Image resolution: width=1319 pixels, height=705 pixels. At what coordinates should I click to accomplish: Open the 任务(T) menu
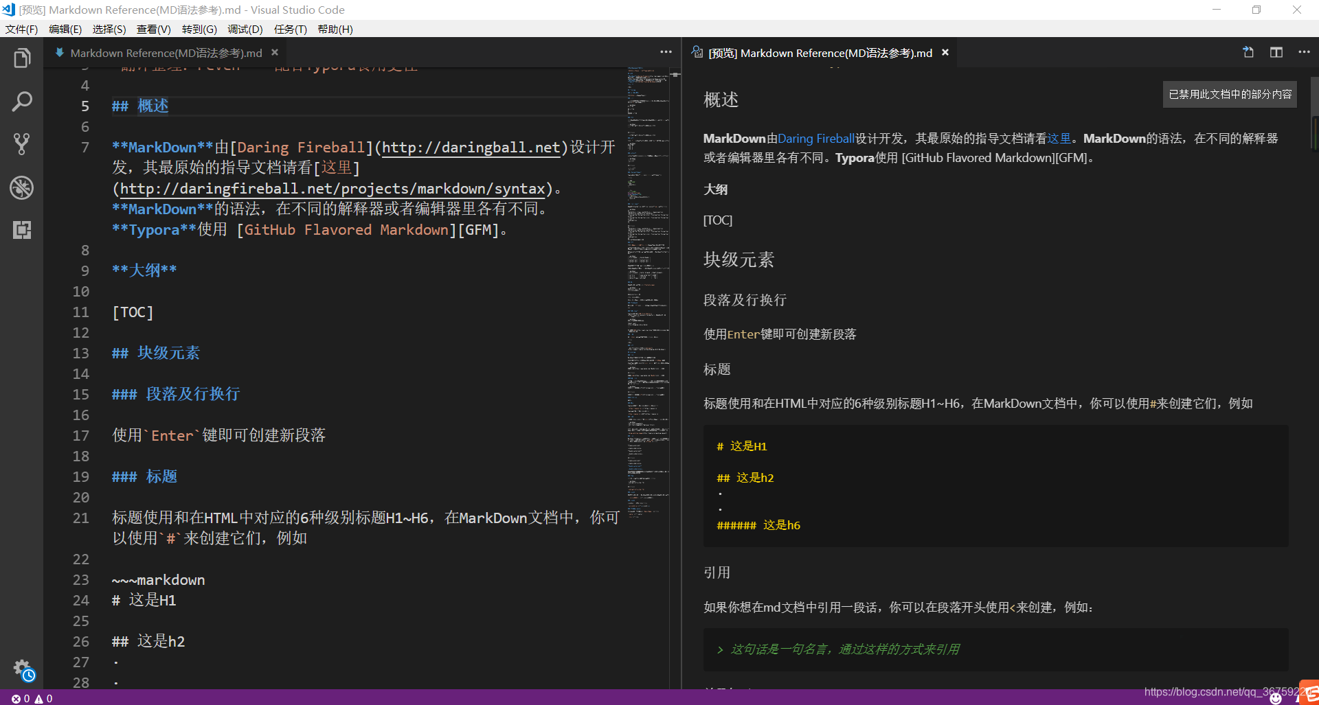point(290,30)
